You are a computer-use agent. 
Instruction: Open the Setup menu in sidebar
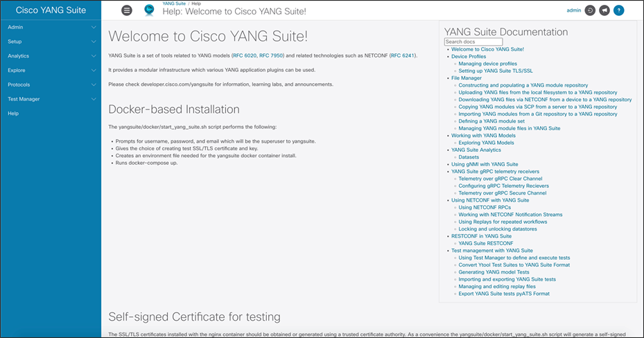pos(51,42)
